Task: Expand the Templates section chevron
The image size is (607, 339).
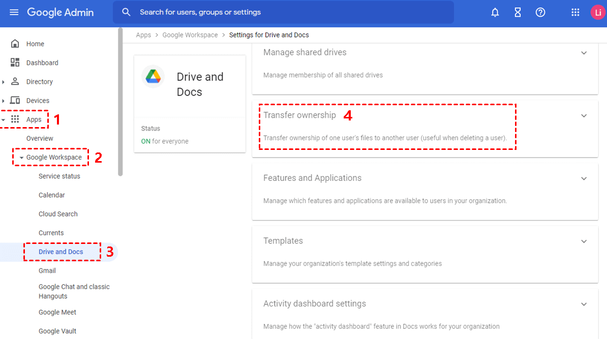Action: [584, 241]
